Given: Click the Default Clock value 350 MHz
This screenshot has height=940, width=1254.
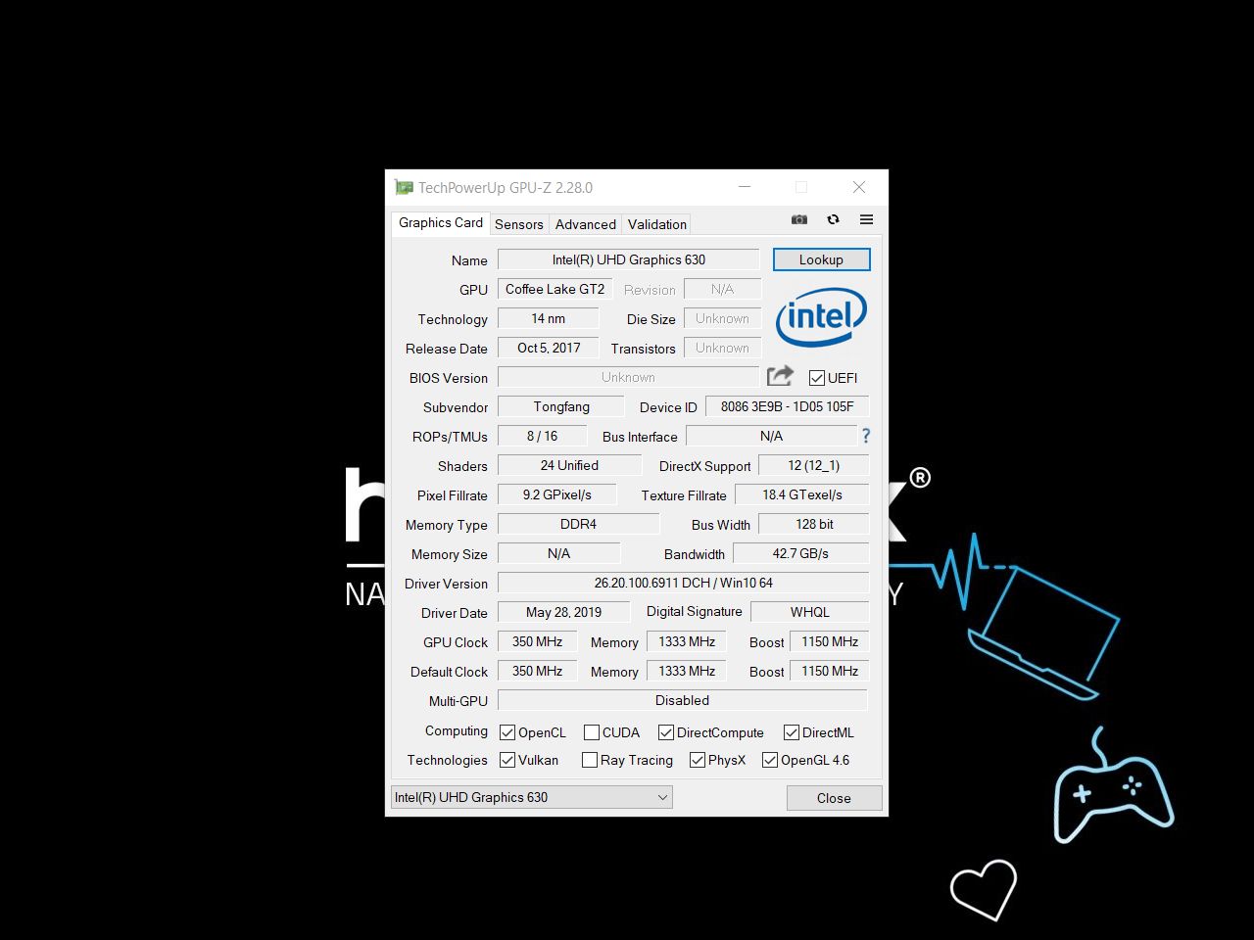Looking at the screenshot, I should pos(537,671).
